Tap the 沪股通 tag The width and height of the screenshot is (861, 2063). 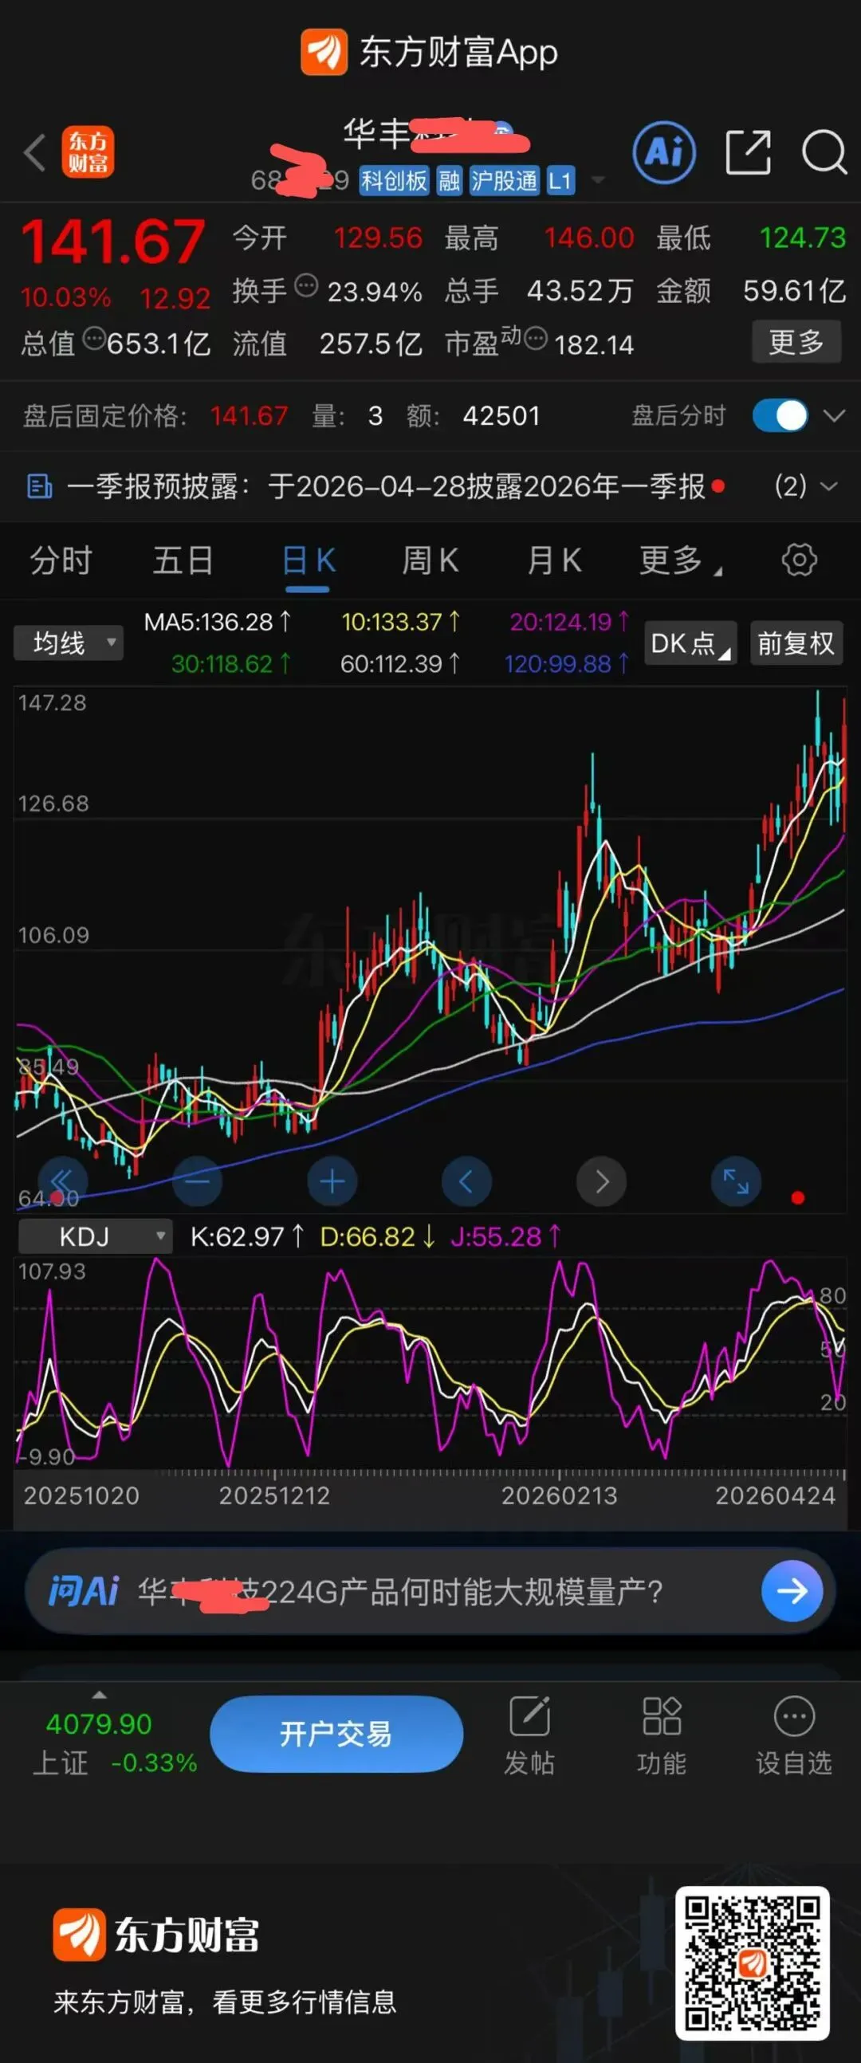point(504,180)
